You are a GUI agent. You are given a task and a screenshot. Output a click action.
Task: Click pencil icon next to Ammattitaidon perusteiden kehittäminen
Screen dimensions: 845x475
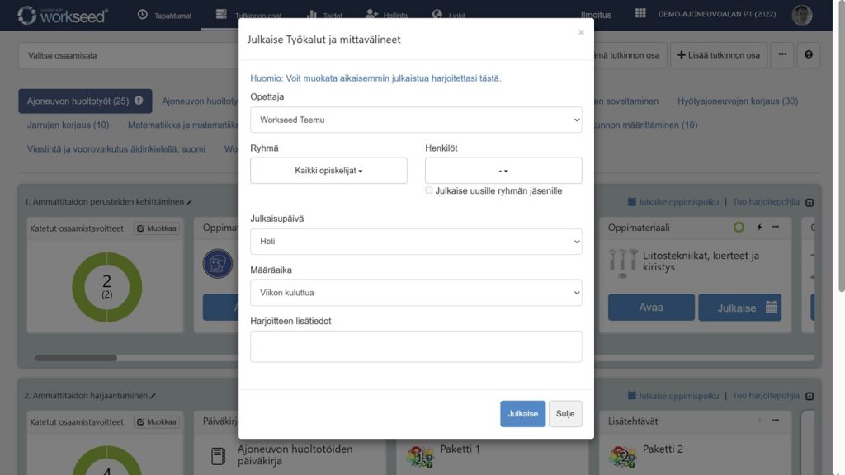click(x=190, y=202)
